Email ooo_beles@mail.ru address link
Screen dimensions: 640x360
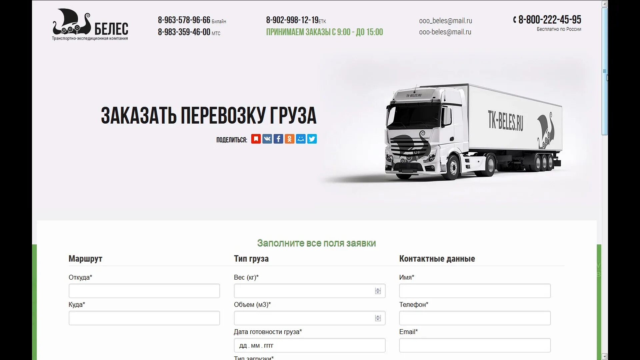pyautogui.click(x=445, y=21)
